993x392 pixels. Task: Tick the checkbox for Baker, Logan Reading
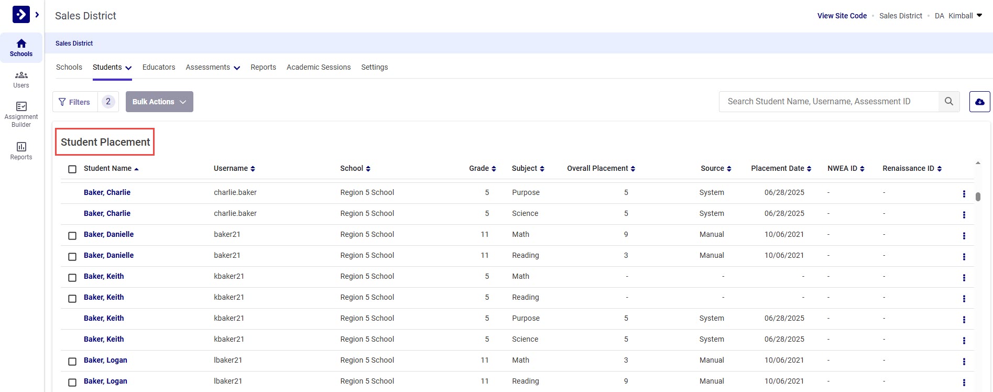click(72, 383)
